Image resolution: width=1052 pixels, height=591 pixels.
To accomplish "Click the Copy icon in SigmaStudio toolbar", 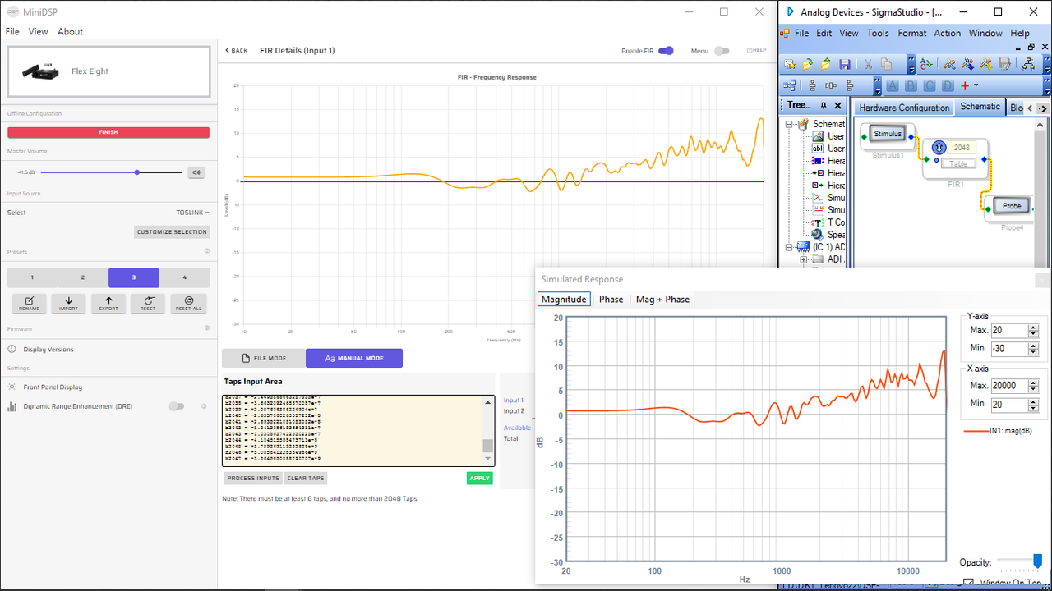I will (x=886, y=64).
